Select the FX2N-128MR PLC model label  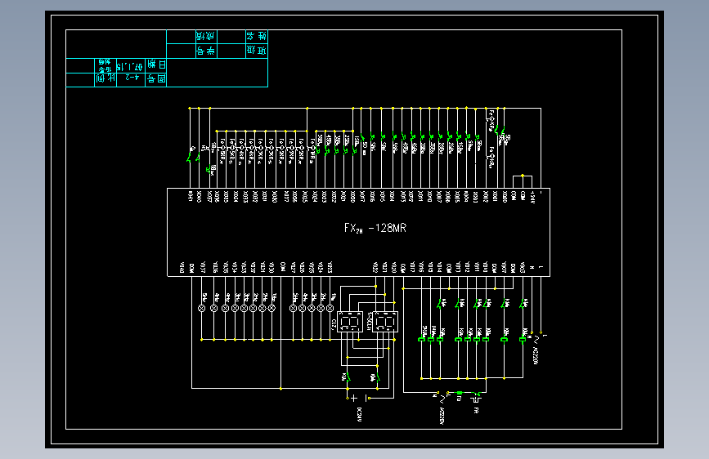pos(375,228)
